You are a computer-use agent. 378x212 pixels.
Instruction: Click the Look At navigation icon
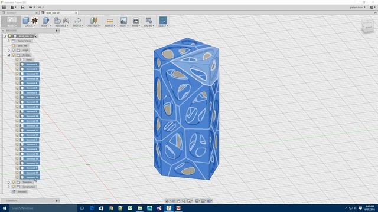tap(173, 201)
